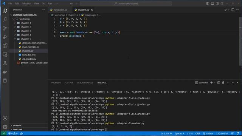Switch to Debug Console tab
242x136 pixels.
[85, 83]
